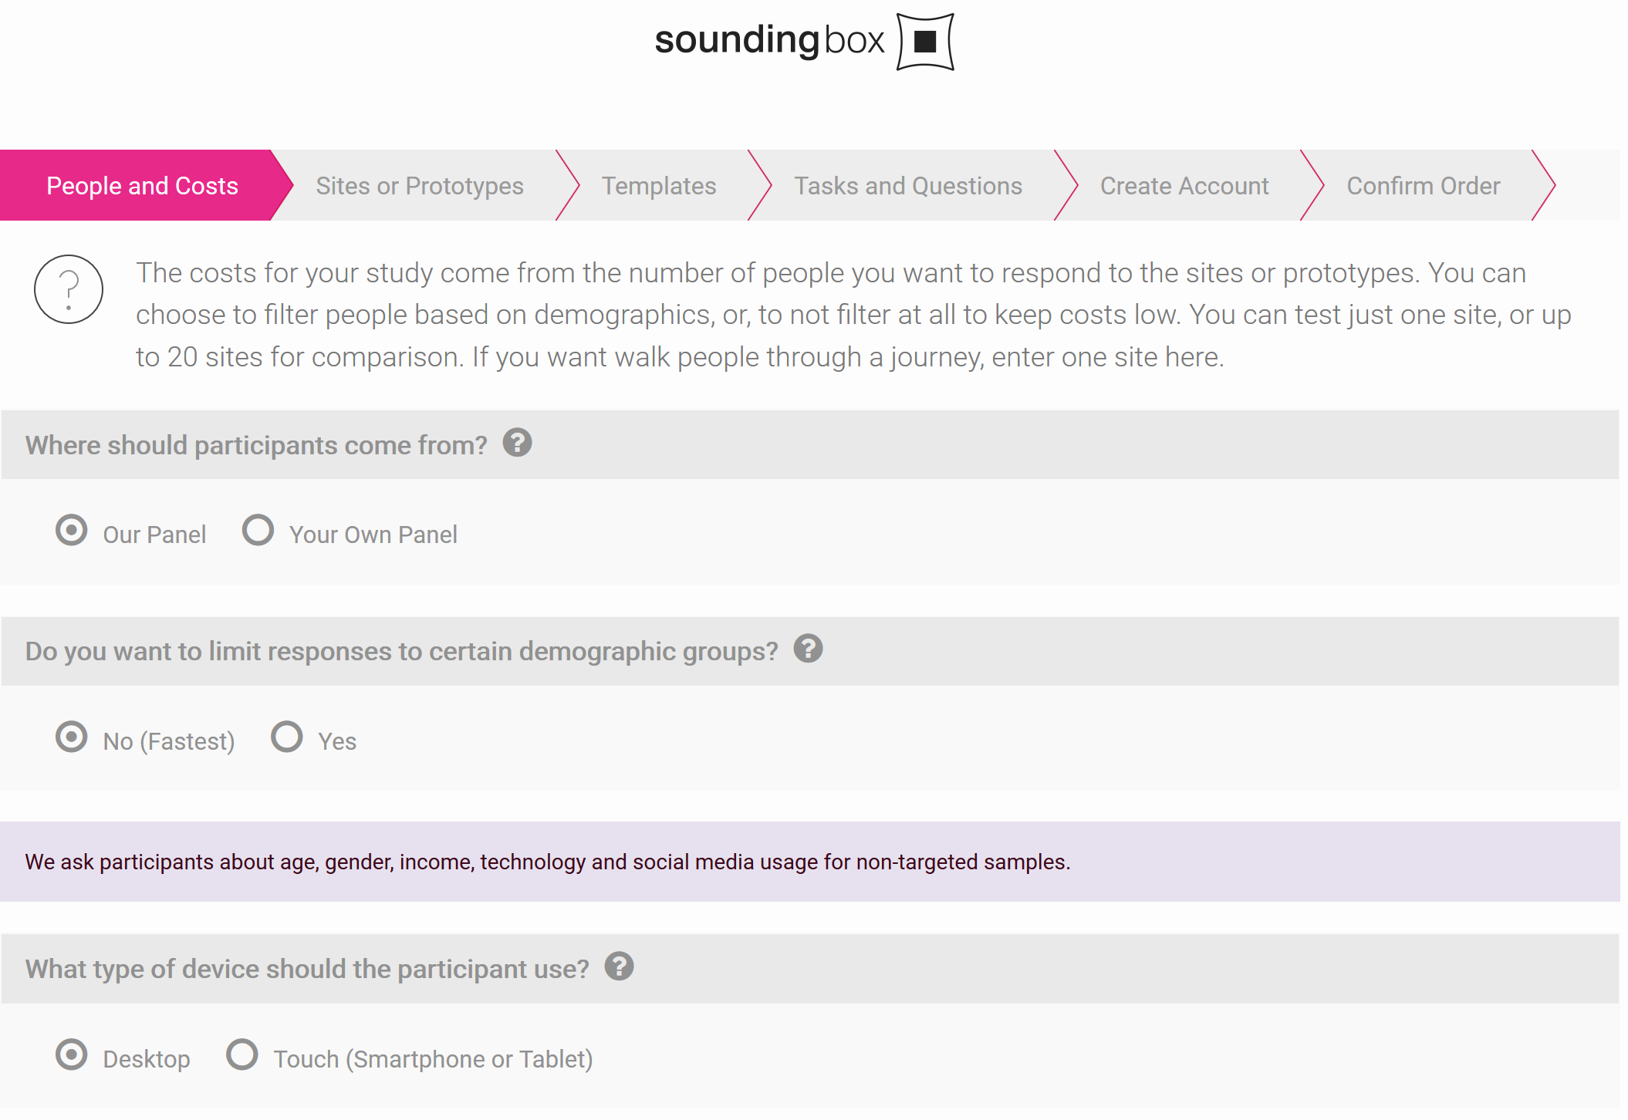Select Touch (Smartphone or Tablet) device option
Screen dimensions: 1628x1120
point(241,1054)
